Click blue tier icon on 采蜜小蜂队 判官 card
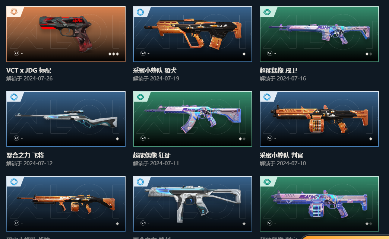 267,97
